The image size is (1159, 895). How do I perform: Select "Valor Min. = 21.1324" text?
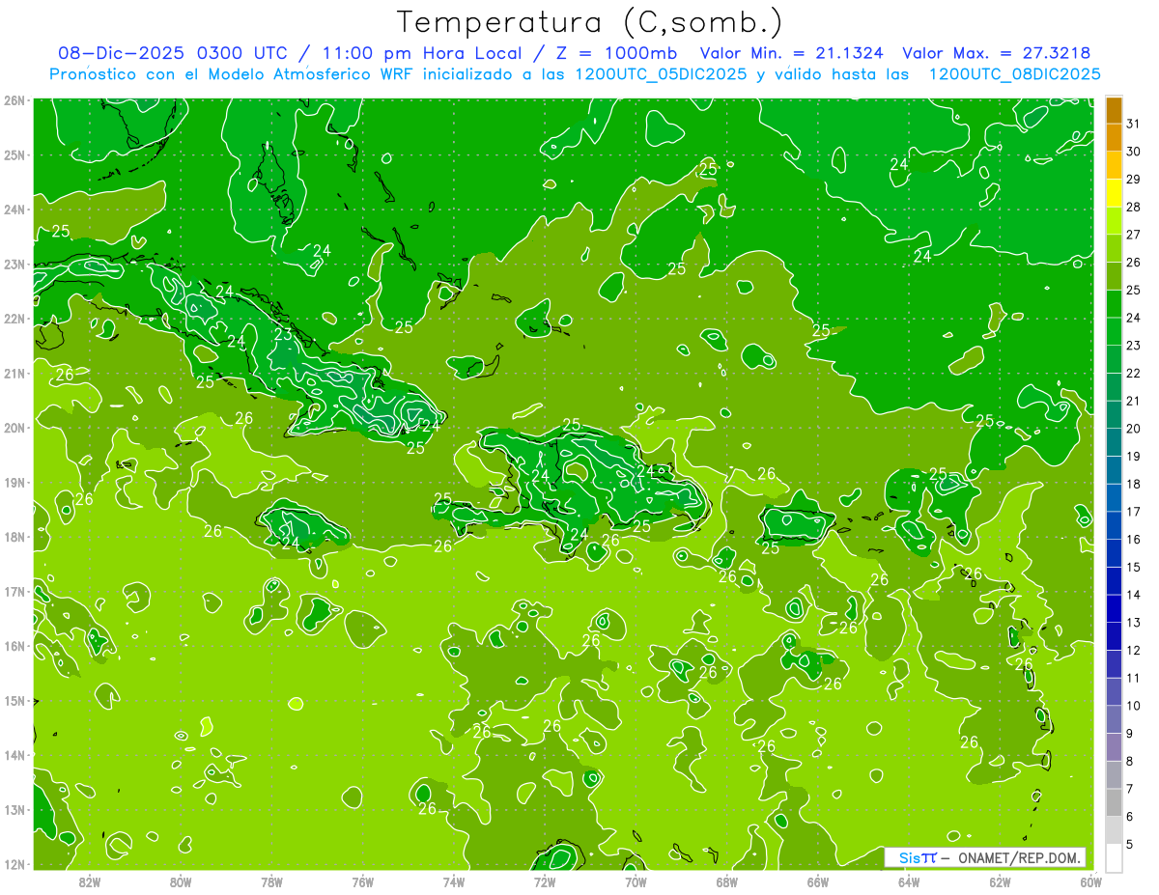tap(791, 53)
